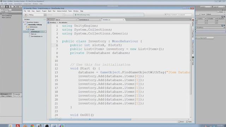Open the Default runtime dropdown
This screenshot has height=127, width=226.
point(56,15)
